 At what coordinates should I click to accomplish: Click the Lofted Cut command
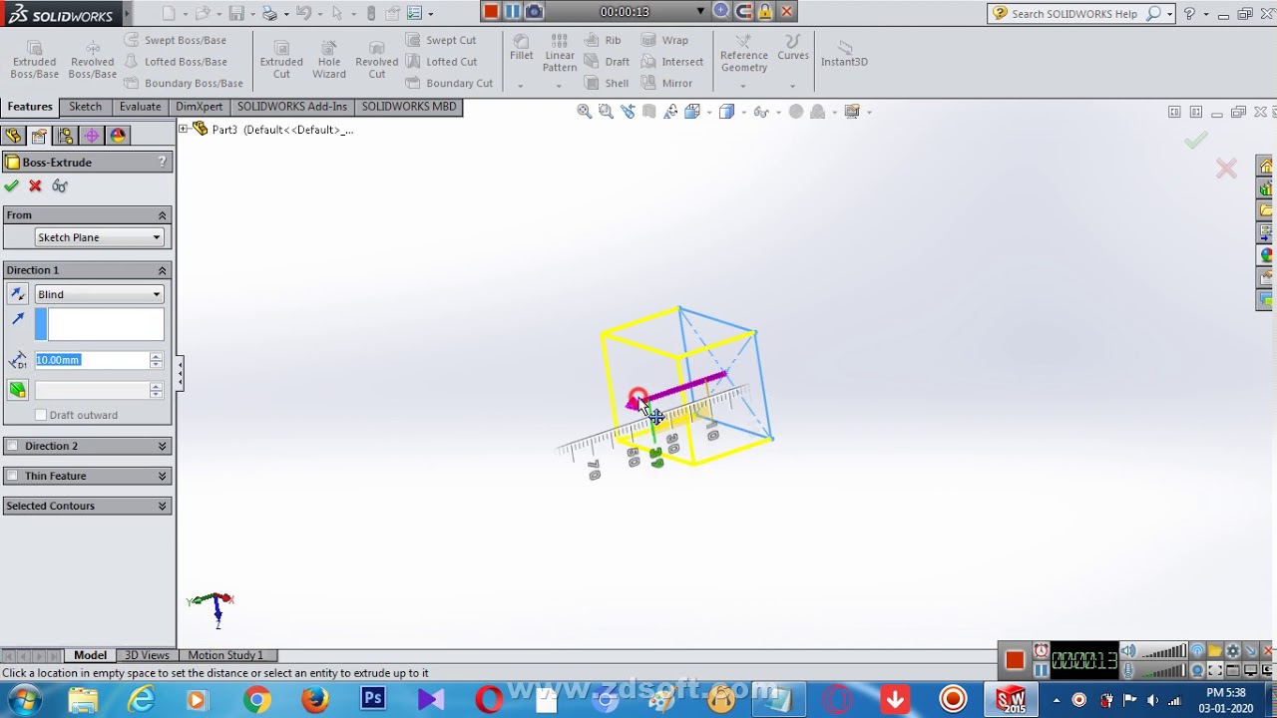point(441,62)
